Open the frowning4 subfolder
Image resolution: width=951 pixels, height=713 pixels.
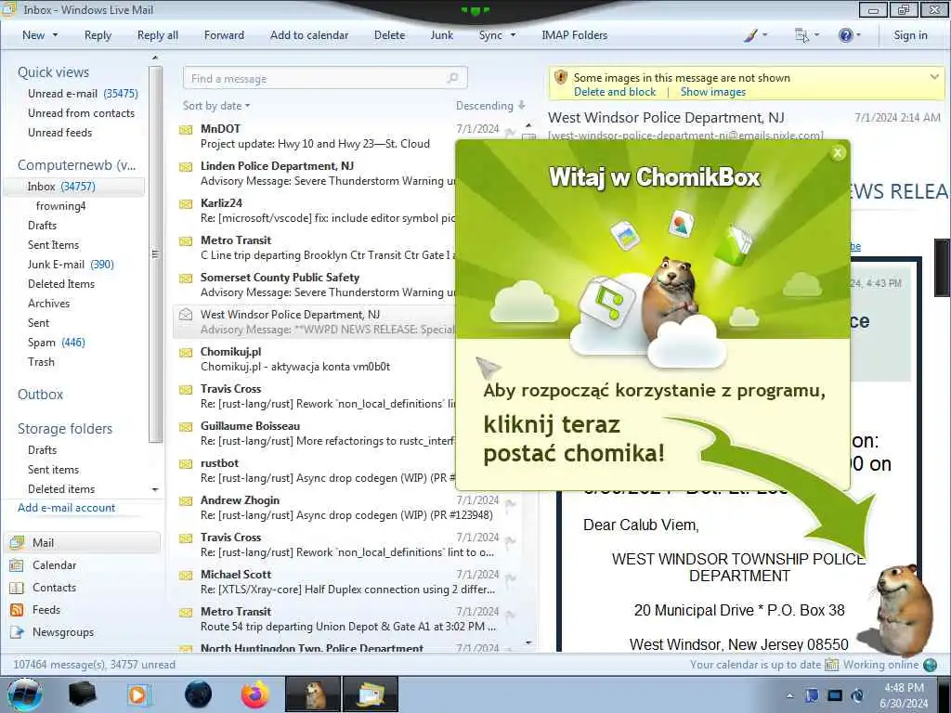pos(60,206)
